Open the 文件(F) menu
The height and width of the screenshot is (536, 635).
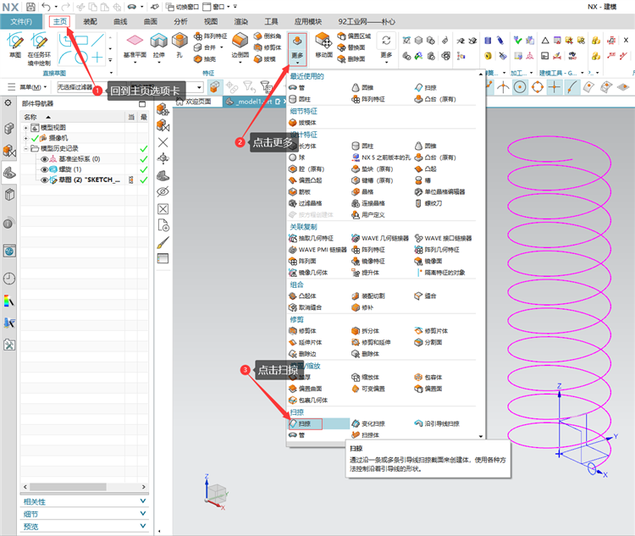(21, 21)
